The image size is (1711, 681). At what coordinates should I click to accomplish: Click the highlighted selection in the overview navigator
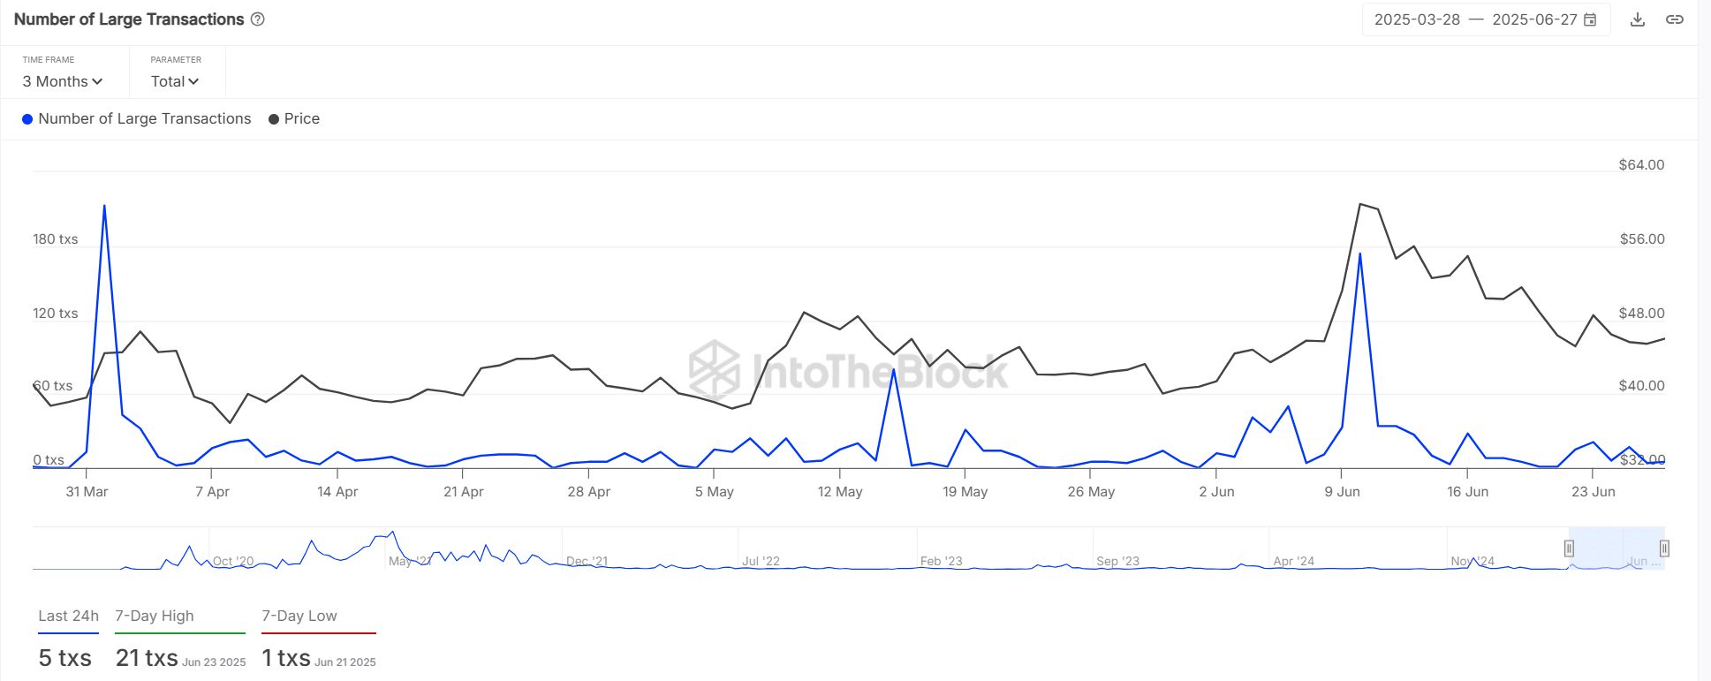1616,549
